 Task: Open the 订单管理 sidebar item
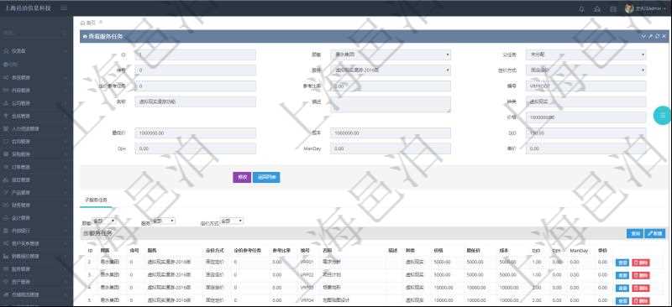36,167
